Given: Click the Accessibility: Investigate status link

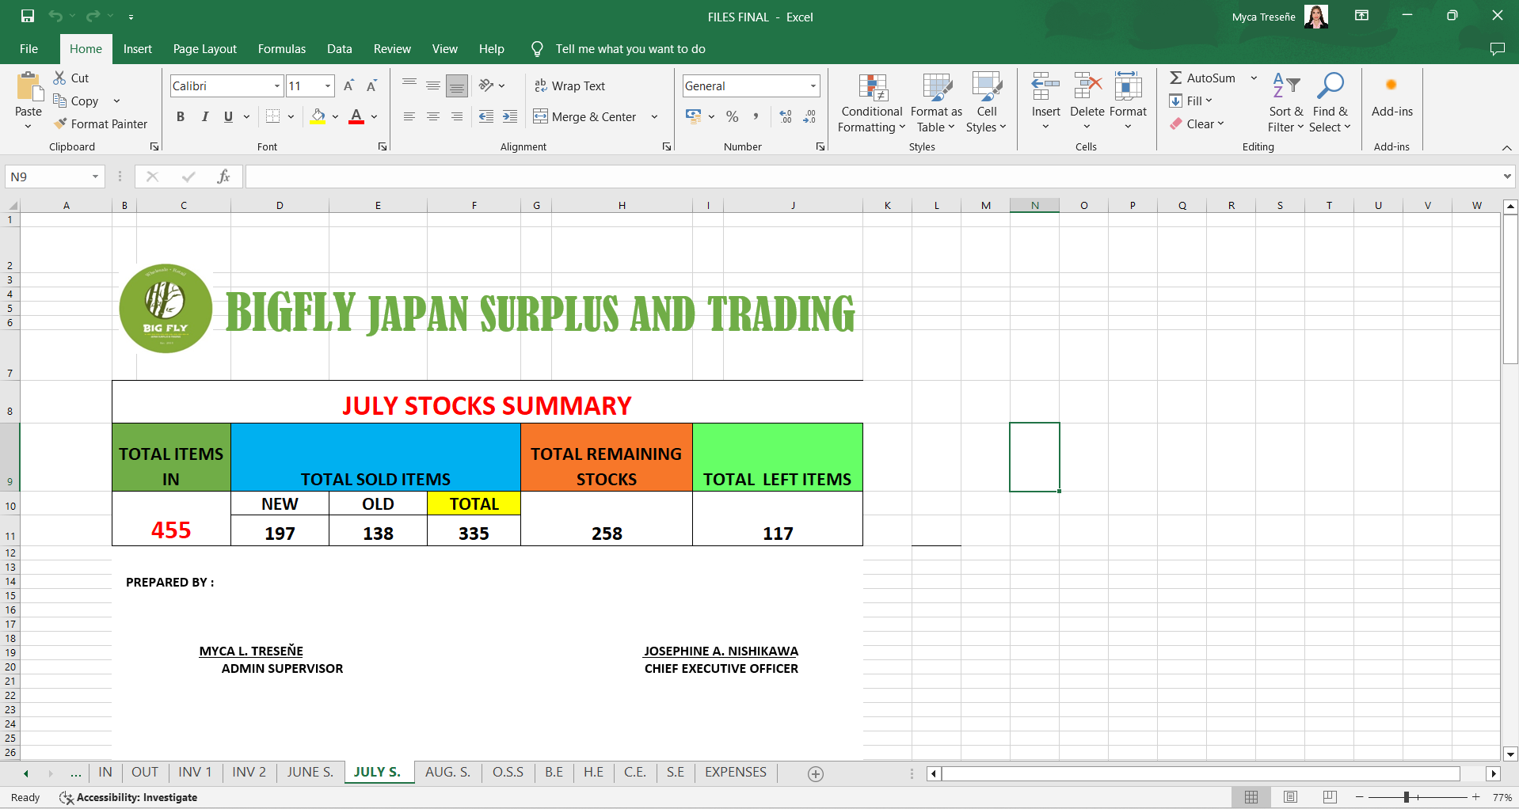Looking at the screenshot, I should coord(129,797).
